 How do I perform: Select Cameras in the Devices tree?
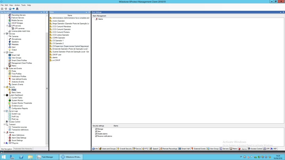(x=15, y=36)
